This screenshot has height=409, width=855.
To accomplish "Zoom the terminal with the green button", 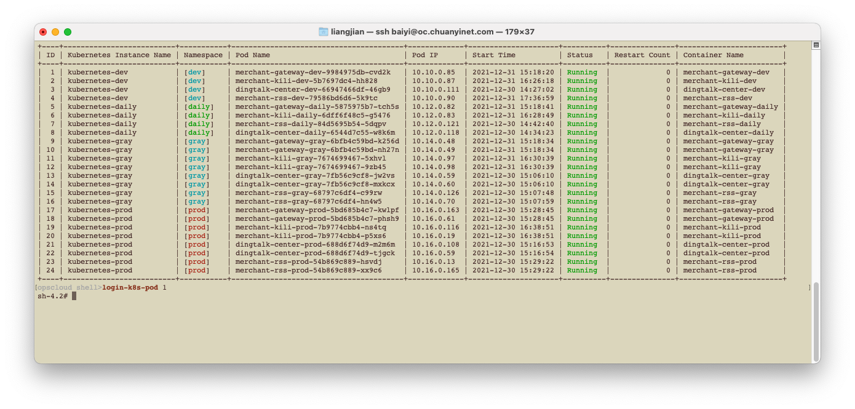I will (x=68, y=32).
